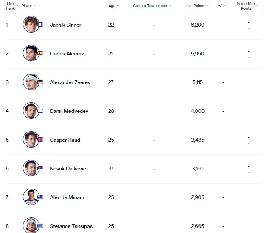The height and width of the screenshot is (233, 267).
Task: Click the Italian flag icon beside Sinner
Action: coord(40,25)
